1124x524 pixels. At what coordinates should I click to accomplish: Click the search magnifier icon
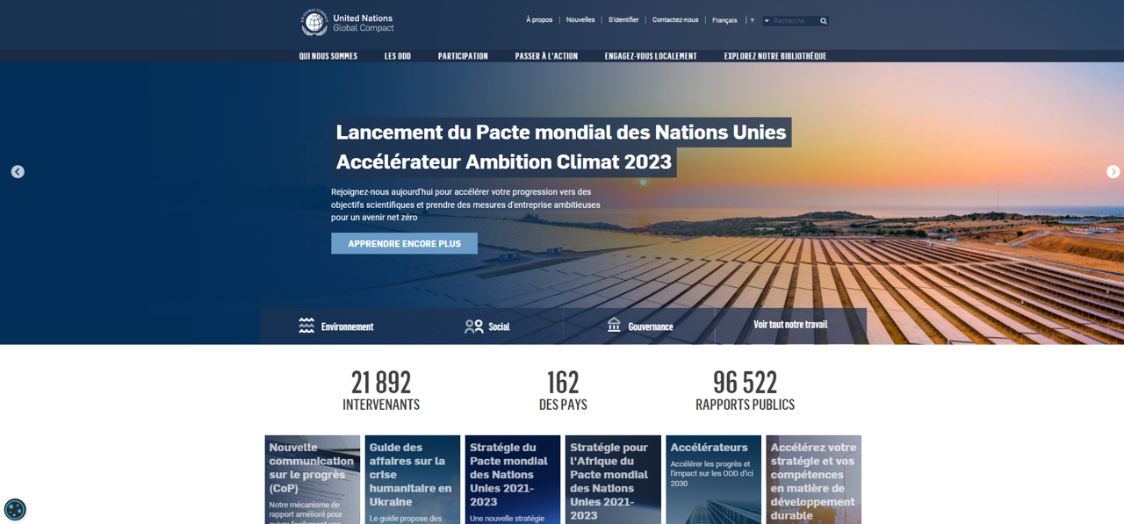823,21
